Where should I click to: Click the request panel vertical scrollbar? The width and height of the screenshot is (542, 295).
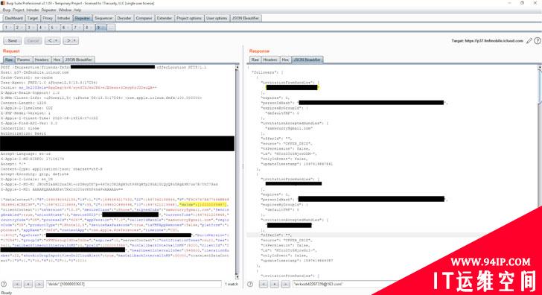point(237,171)
